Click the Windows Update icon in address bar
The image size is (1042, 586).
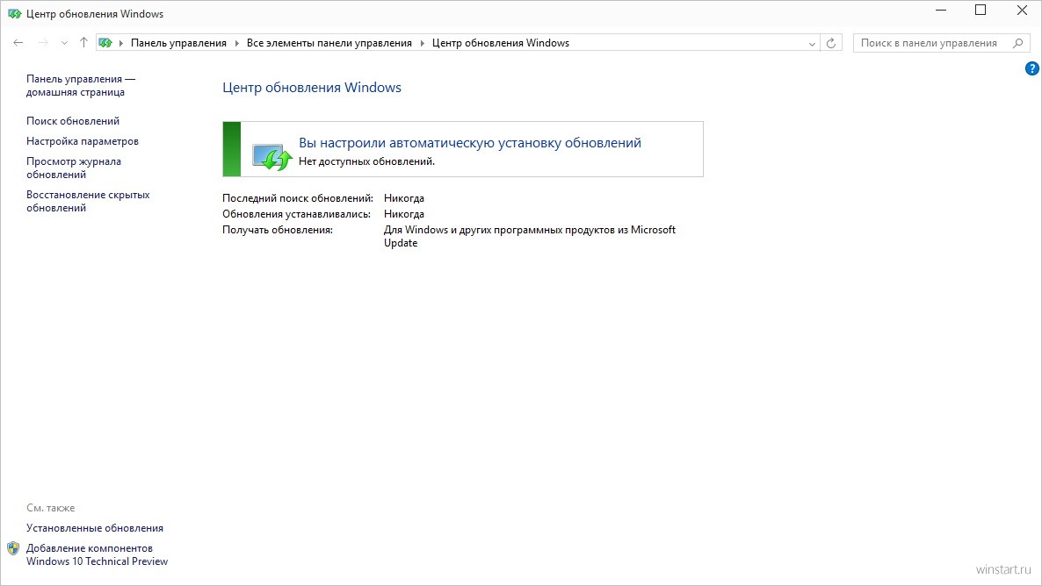105,43
